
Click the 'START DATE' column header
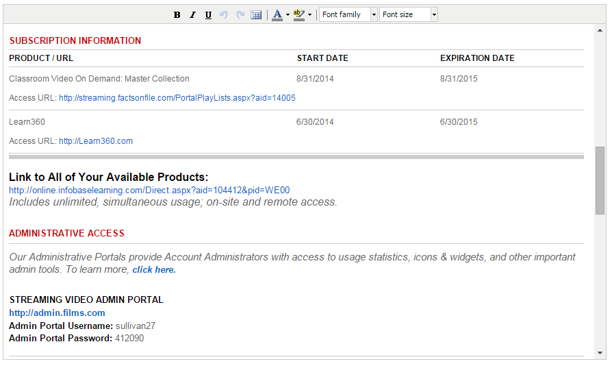(322, 58)
